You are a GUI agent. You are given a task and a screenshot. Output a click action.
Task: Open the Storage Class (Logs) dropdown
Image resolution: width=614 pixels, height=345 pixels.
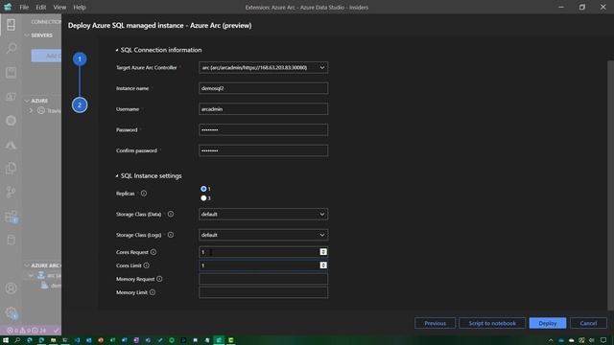[263, 235]
